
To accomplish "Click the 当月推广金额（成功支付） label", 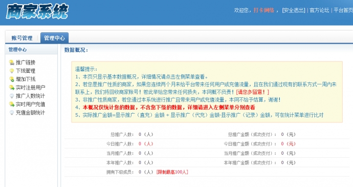I will [250, 153].
